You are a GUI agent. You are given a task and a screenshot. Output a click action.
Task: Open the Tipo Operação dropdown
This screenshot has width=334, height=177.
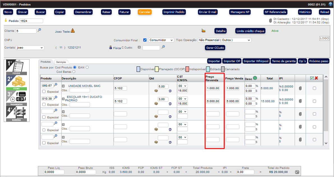(x=224, y=40)
